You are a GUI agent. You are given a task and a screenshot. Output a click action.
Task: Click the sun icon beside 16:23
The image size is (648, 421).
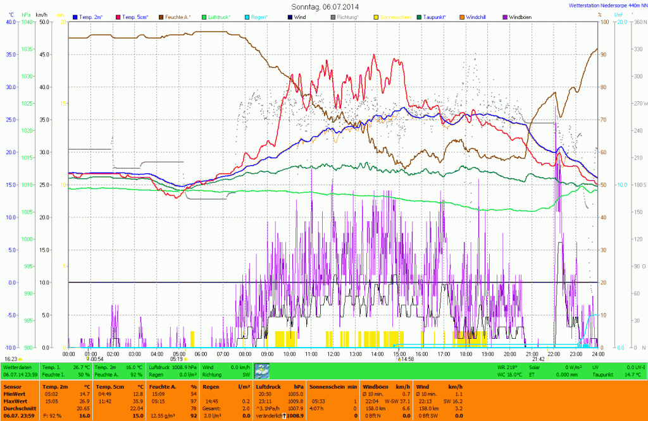point(20,359)
